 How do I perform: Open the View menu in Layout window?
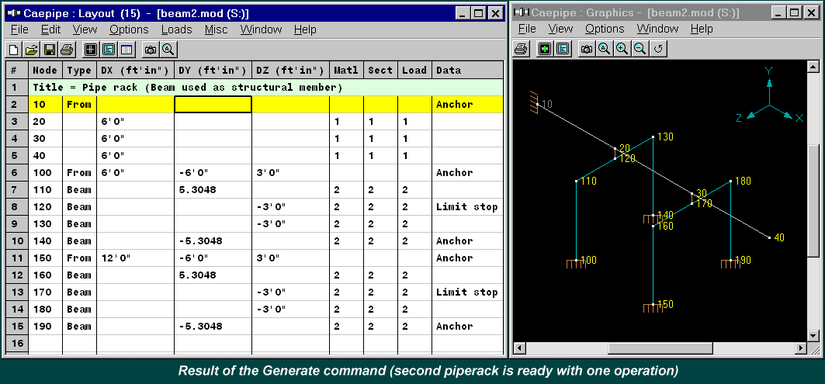click(85, 30)
